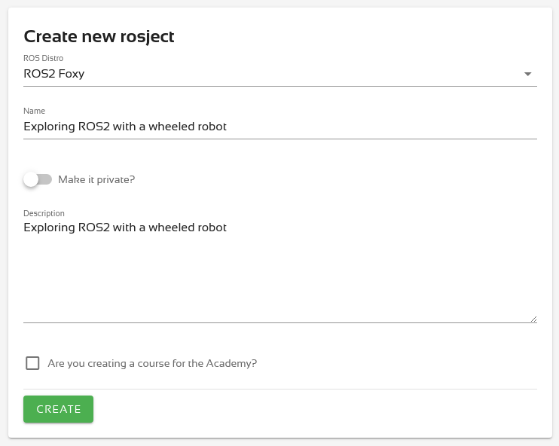This screenshot has height=446, width=559.
Task: Click the 'Make it private?' label text
Action: pos(96,180)
